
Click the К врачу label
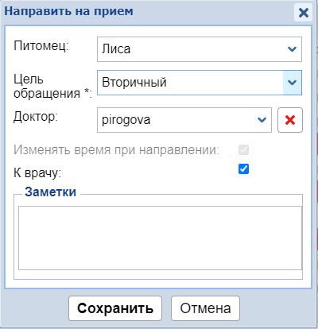(x=37, y=173)
